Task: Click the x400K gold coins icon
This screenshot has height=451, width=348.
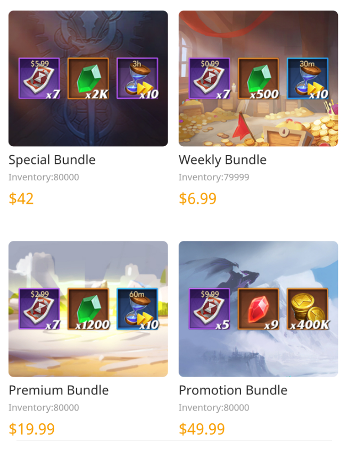Action: tap(308, 309)
